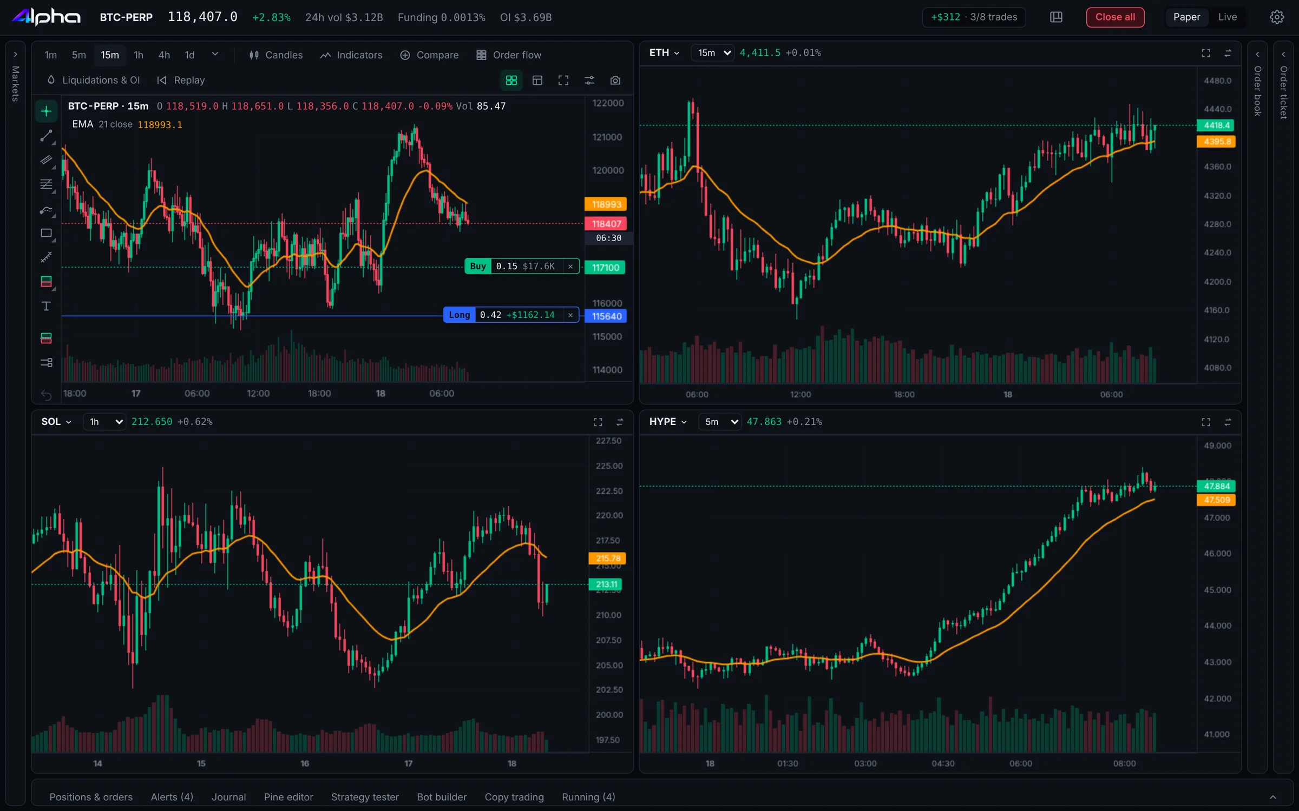Pick the Fibonacci retracement tool
This screenshot has height=811, width=1299.
(46, 184)
